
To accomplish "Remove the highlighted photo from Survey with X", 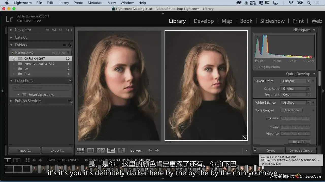I will click(x=245, y=138).
